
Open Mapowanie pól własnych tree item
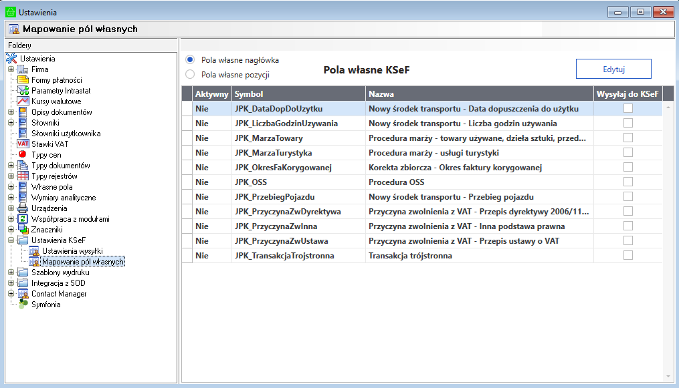(82, 262)
